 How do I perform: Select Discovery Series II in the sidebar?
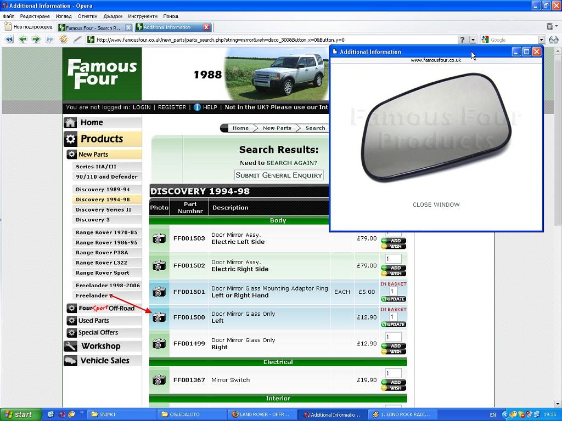click(103, 209)
